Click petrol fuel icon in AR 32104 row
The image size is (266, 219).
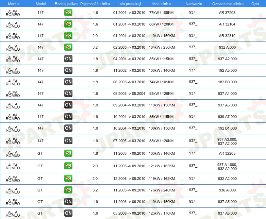pyautogui.click(x=68, y=24)
